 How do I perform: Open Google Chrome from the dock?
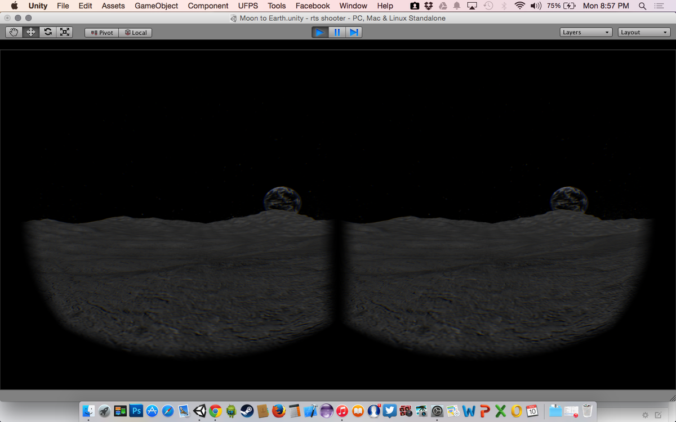(215, 411)
